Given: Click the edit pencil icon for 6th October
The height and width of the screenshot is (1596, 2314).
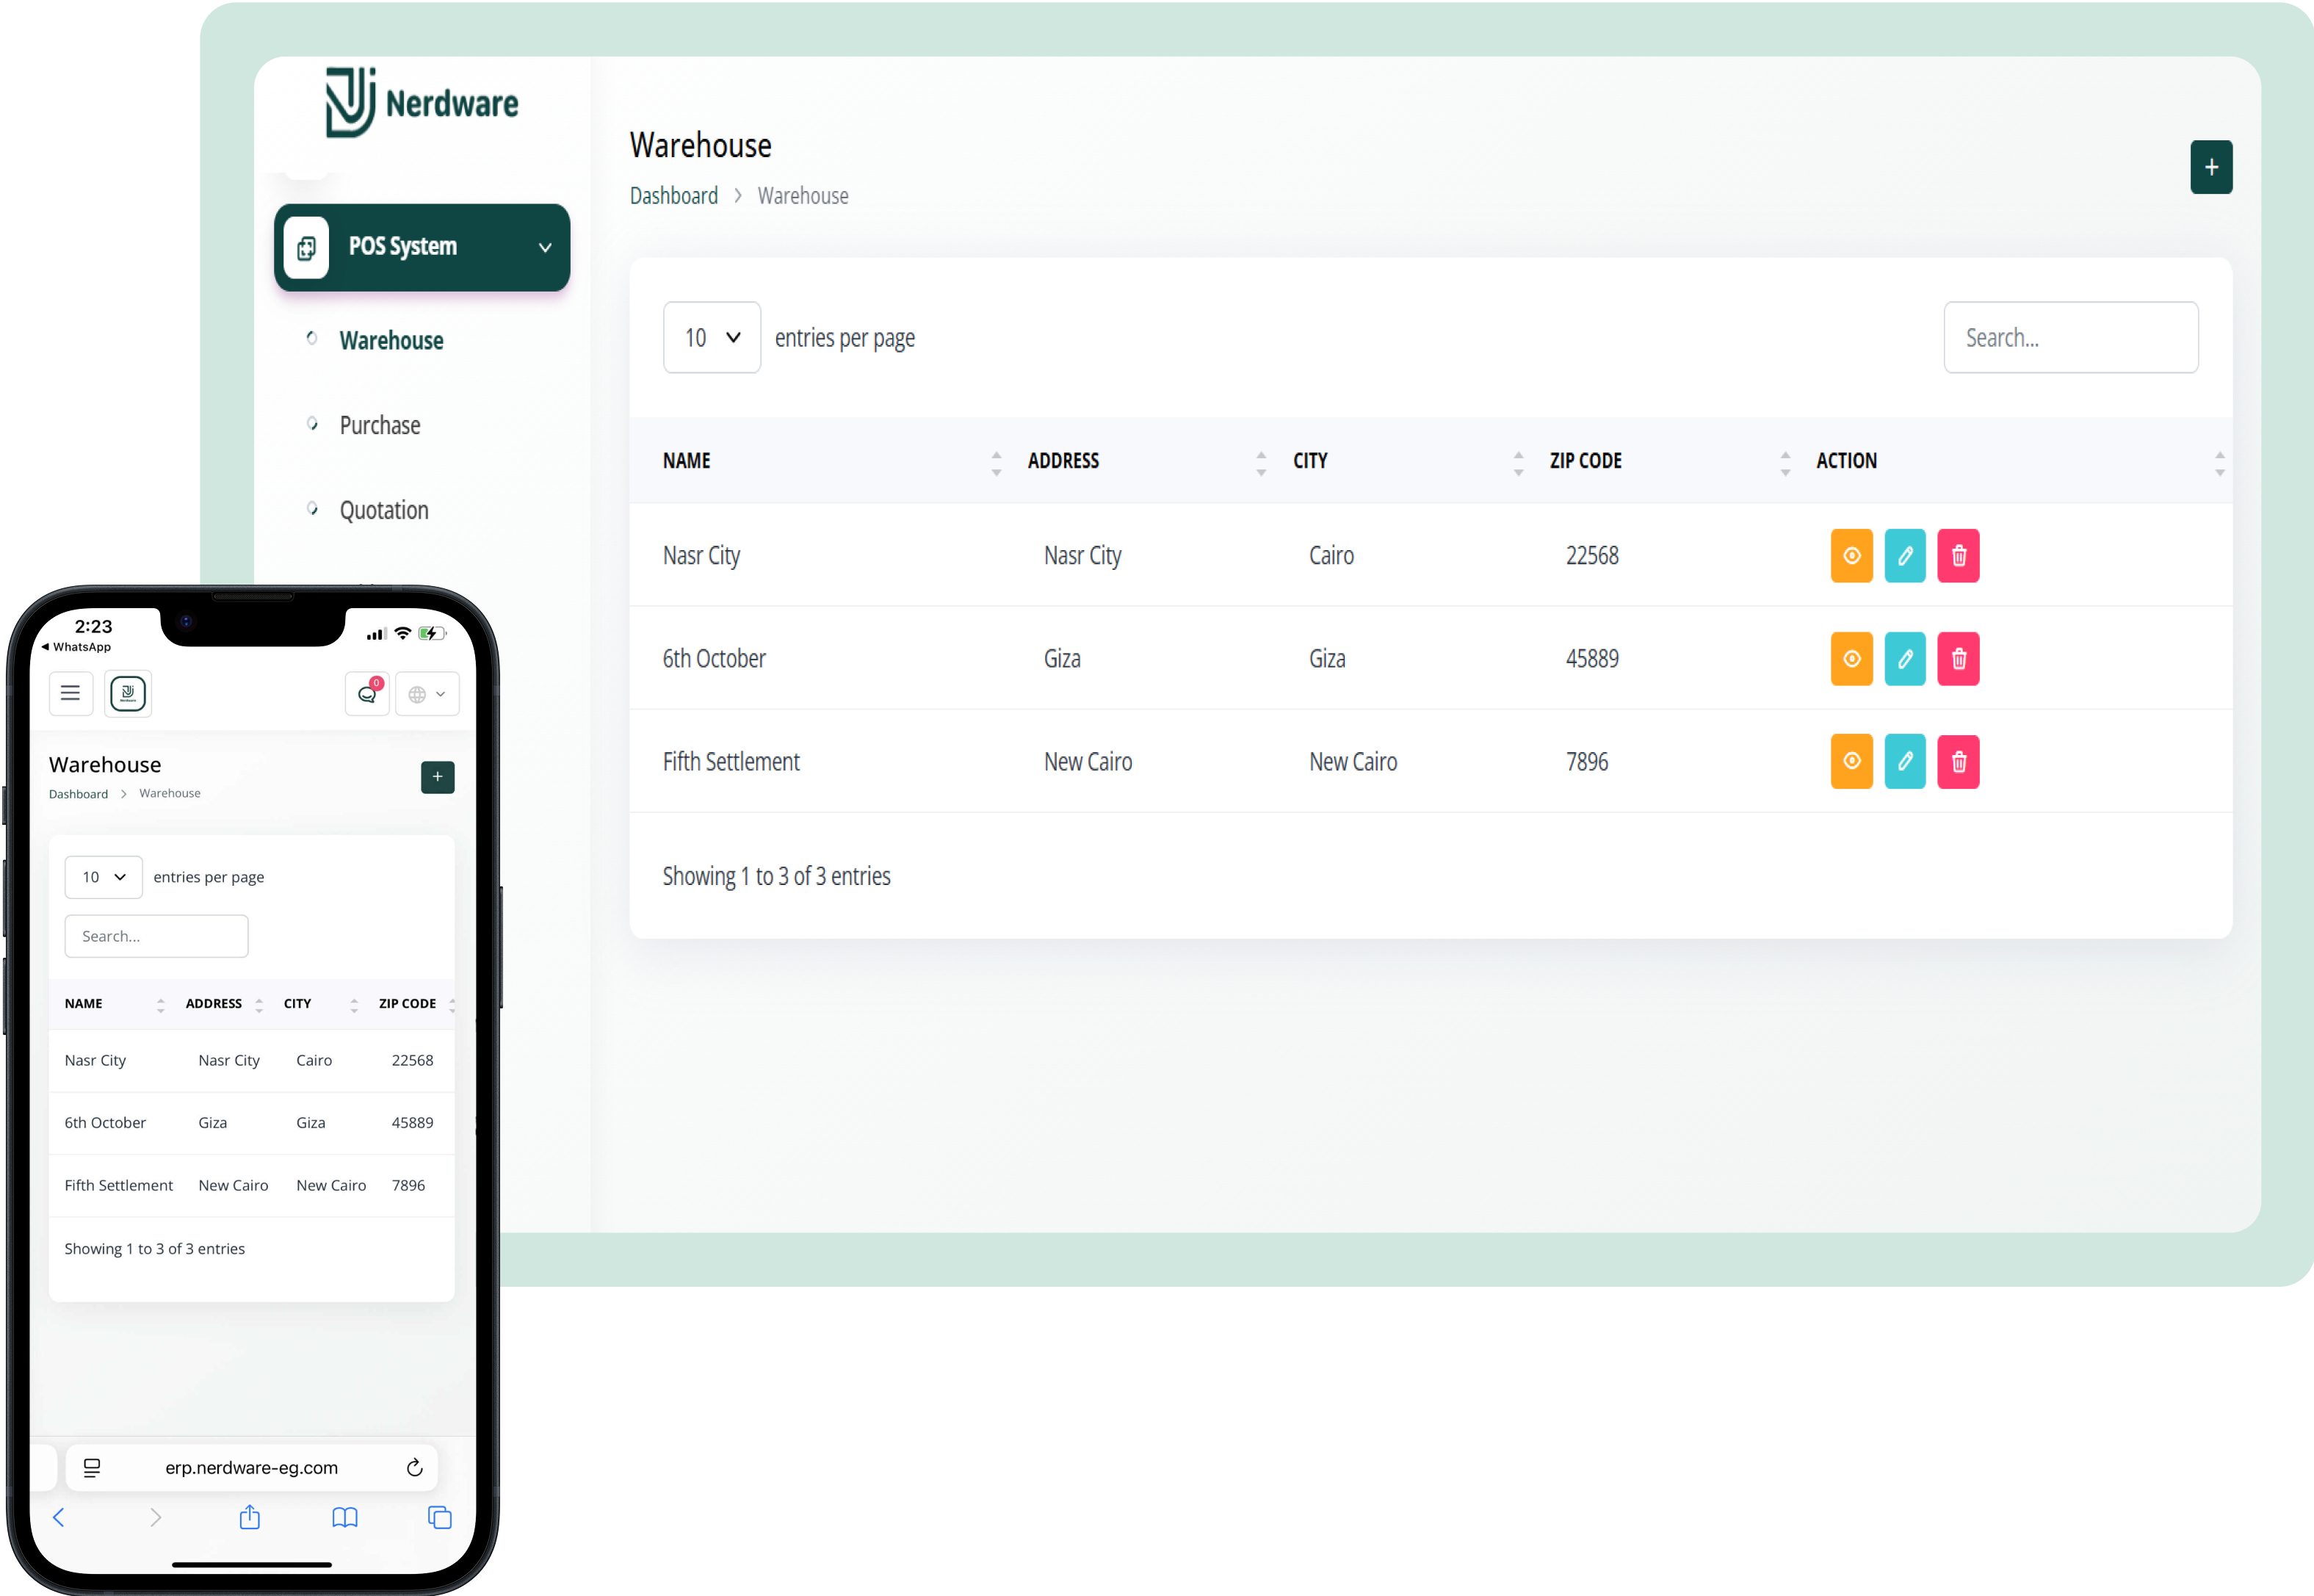Looking at the screenshot, I should 1904,659.
